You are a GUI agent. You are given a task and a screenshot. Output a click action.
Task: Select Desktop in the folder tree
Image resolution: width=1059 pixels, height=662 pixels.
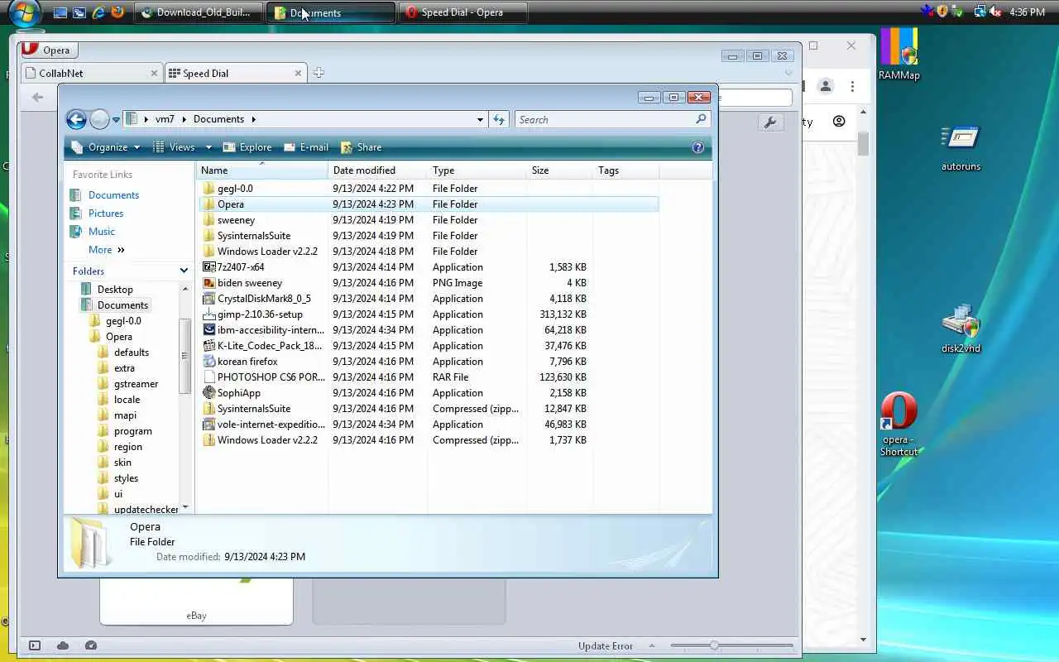click(115, 290)
